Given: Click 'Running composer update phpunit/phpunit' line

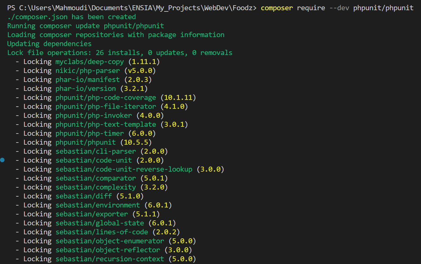Looking at the screenshot, I should pos(86,26).
